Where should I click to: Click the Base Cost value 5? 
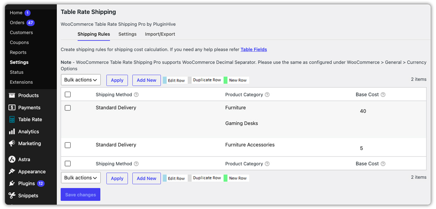[x=361, y=148]
